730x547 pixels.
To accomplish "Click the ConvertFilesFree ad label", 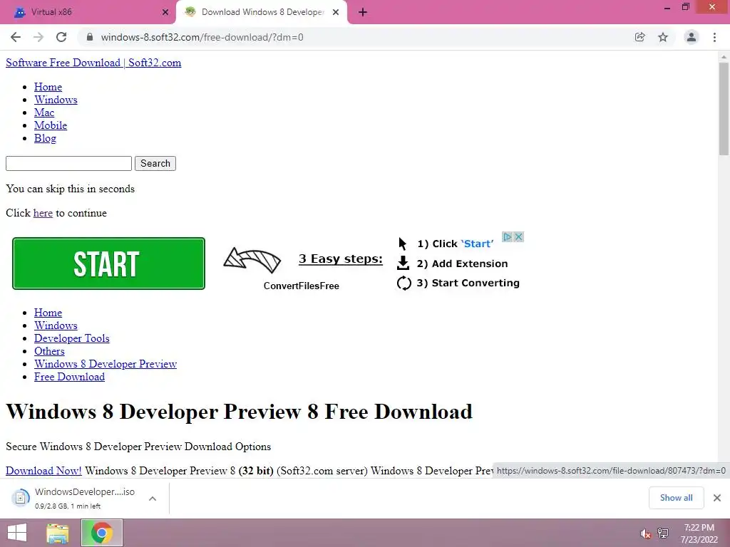I will click(x=302, y=286).
